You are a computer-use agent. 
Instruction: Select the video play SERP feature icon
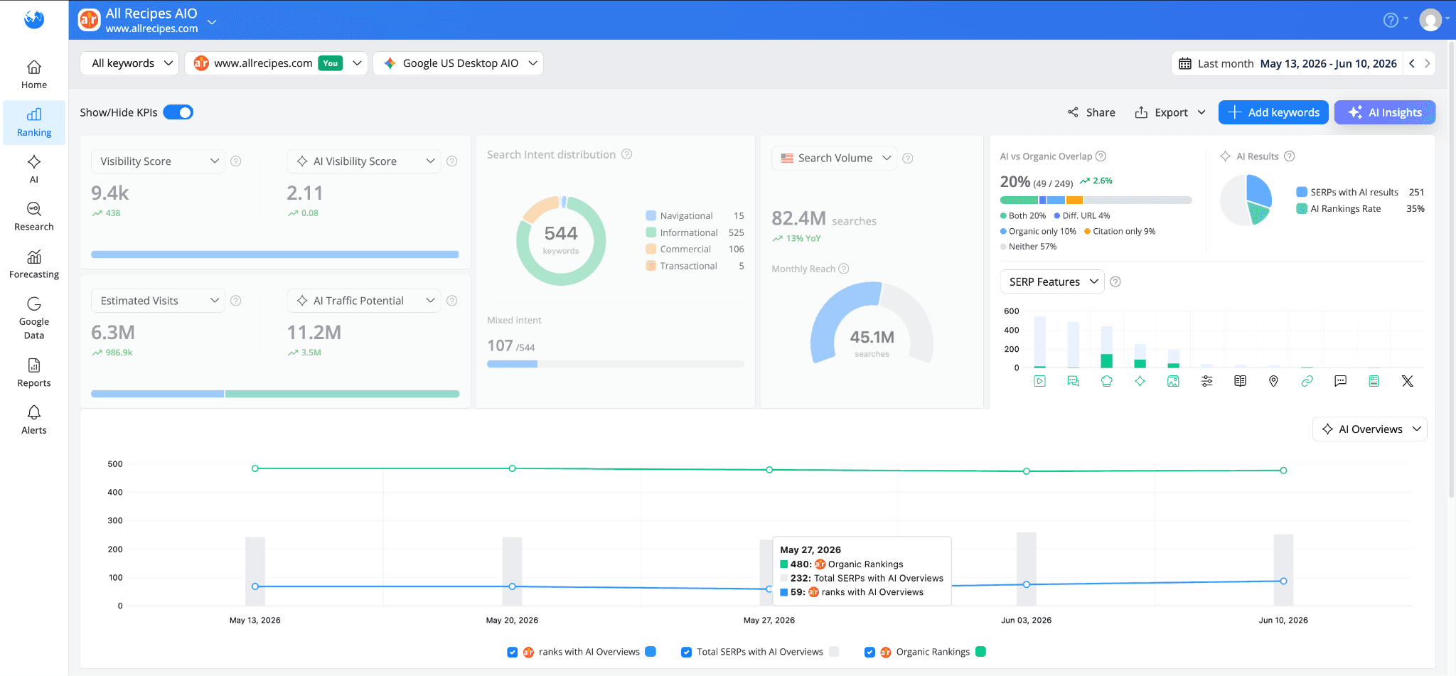(x=1040, y=381)
